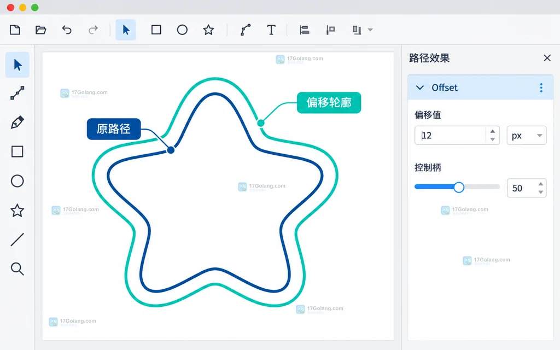Close the 路径效果 panel
Screen dimensions: 560x350
(547, 58)
